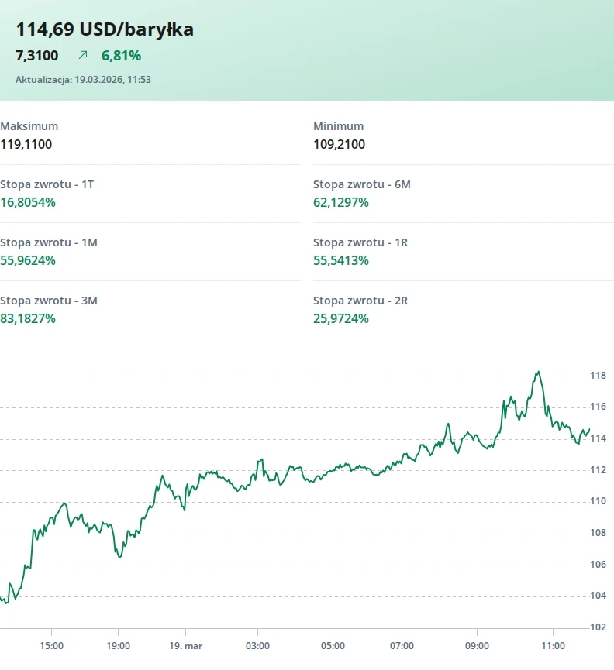
Task: Select the Stopa zwrotu - 1T return value
Action: point(28,202)
